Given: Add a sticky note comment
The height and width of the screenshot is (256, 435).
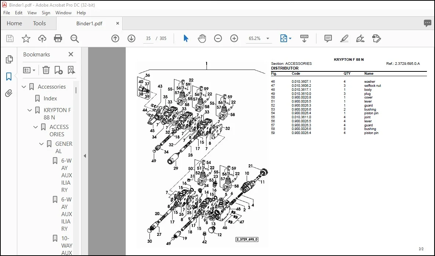Looking at the screenshot, I should (328, 38).
